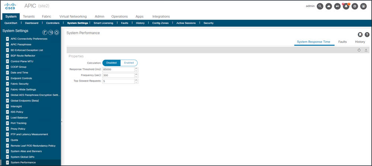Open the Apps tab
372x166 pixels.
140,17
